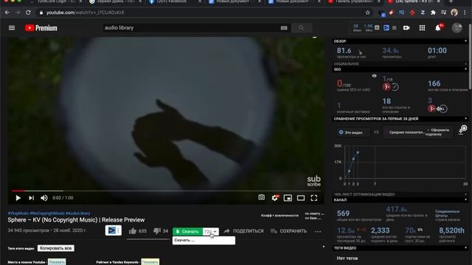The width and height of the screenshot is (472, 265).
Task: Enter fullscreen mode
Action: coord(314,198)
